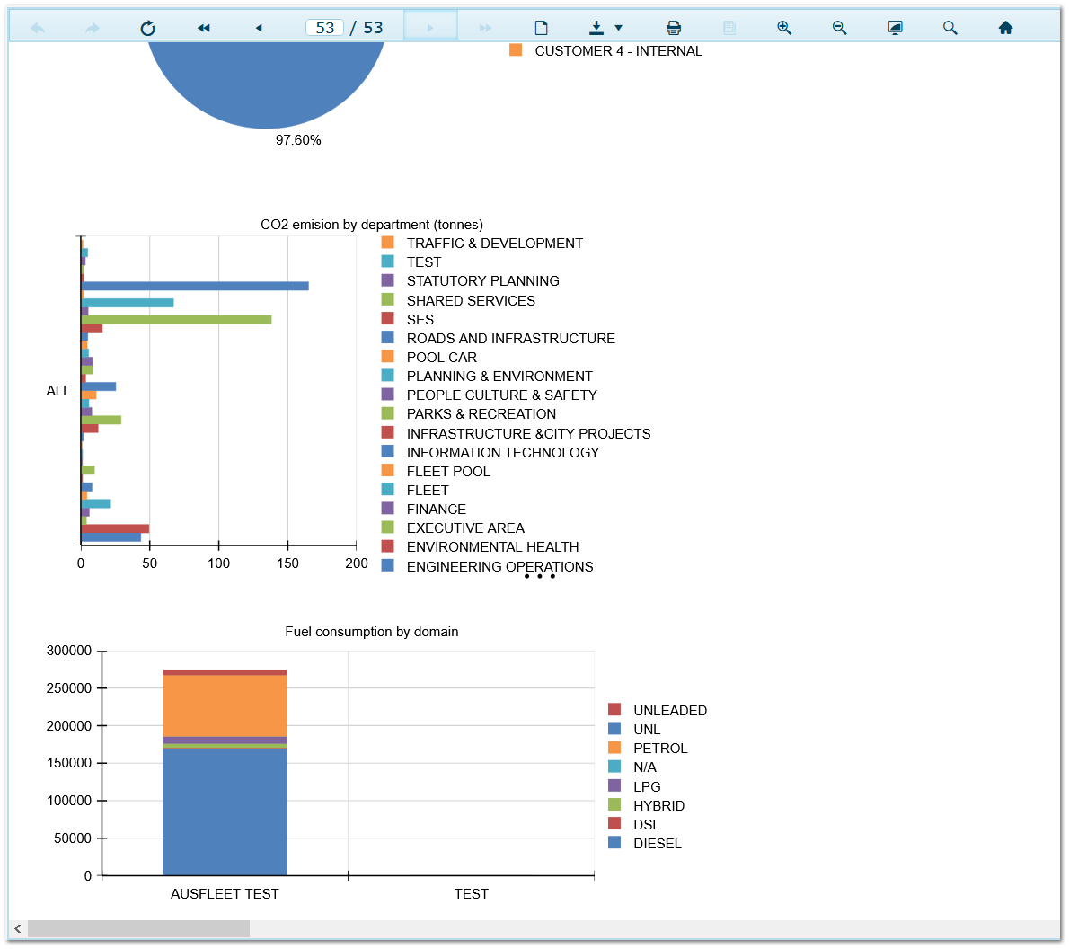Open the page setup document icon
This screenshot has width=1069, height=949.
(x=541, y=28)
